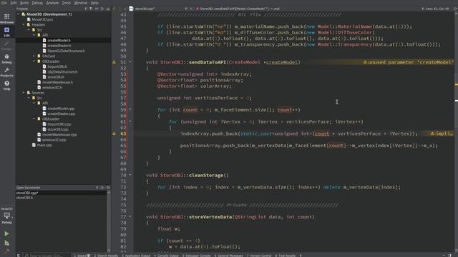Open the Search Results output pane

(x=106, y=256)
